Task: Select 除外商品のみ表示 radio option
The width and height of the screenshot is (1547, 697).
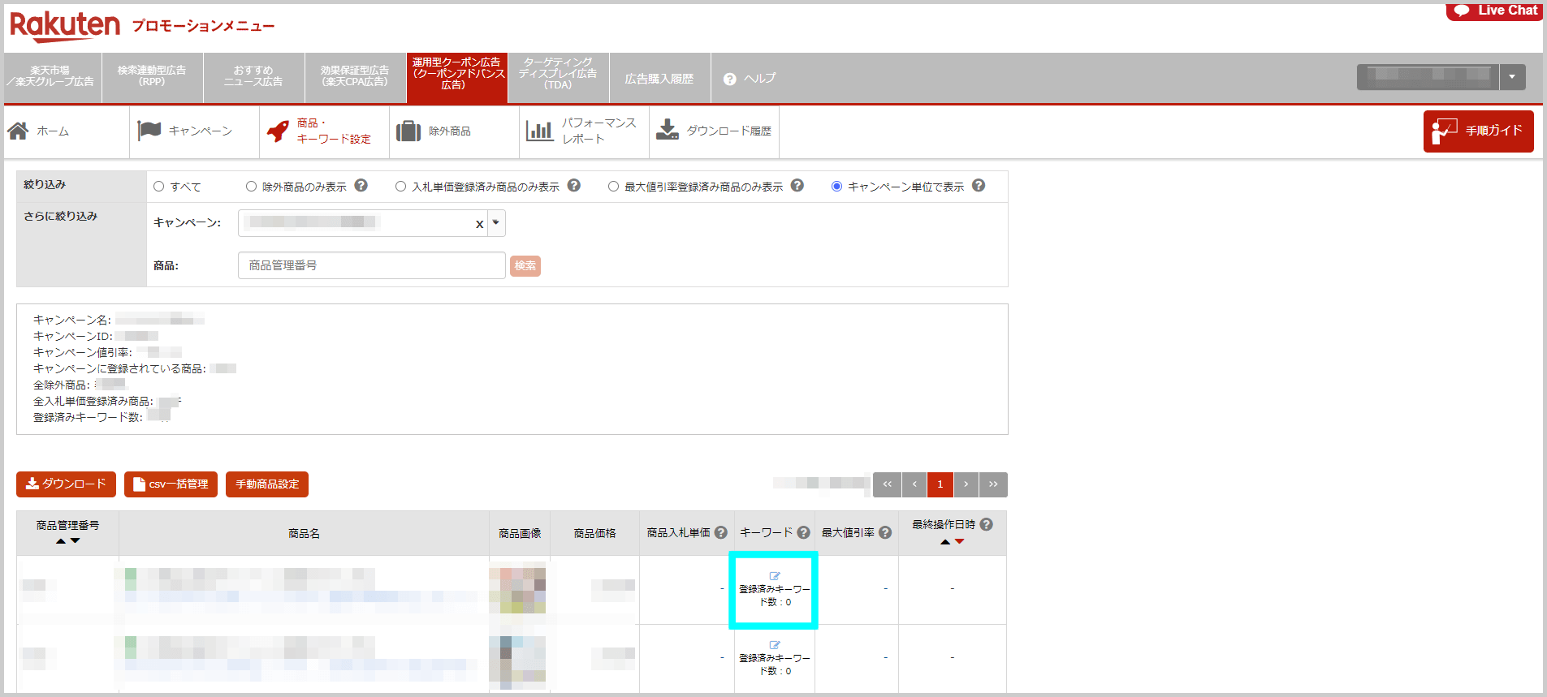Action: pos(252,187)
